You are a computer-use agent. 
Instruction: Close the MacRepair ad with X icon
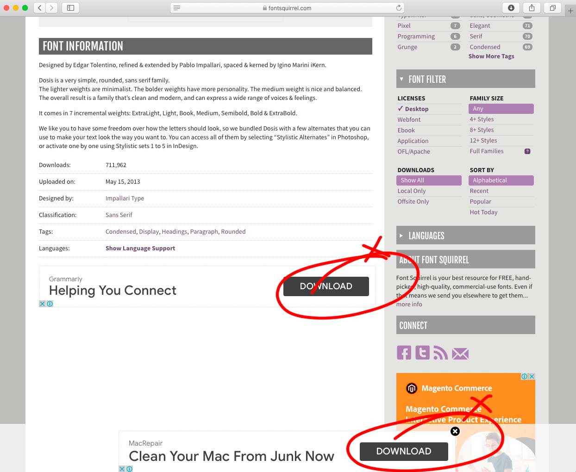point(122,469)
